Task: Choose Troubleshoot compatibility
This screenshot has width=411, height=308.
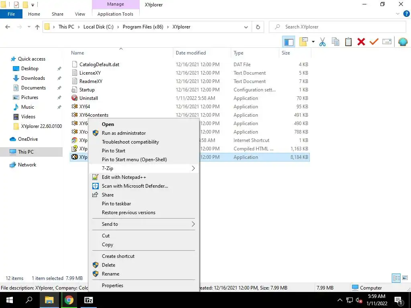Action: (x=144, y=142)
